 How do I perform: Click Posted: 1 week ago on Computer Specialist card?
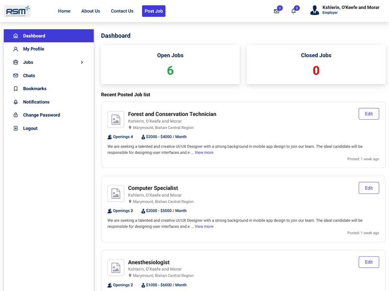coord(363,233)
